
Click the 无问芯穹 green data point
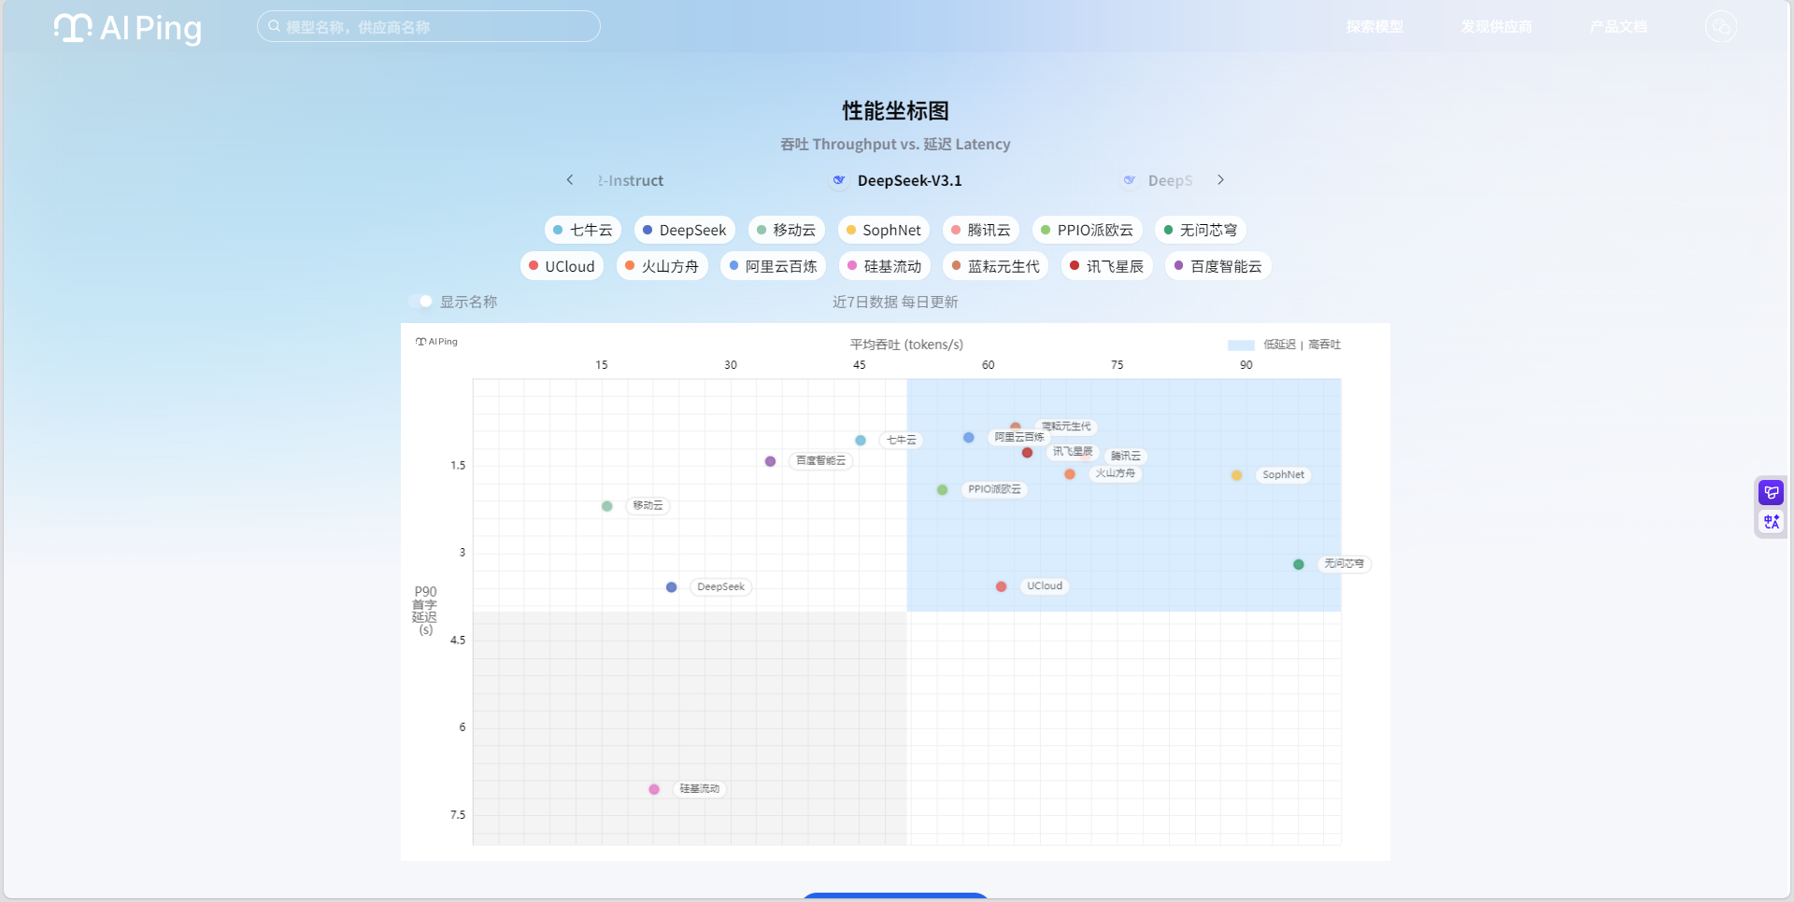(x=1299, y=564)
